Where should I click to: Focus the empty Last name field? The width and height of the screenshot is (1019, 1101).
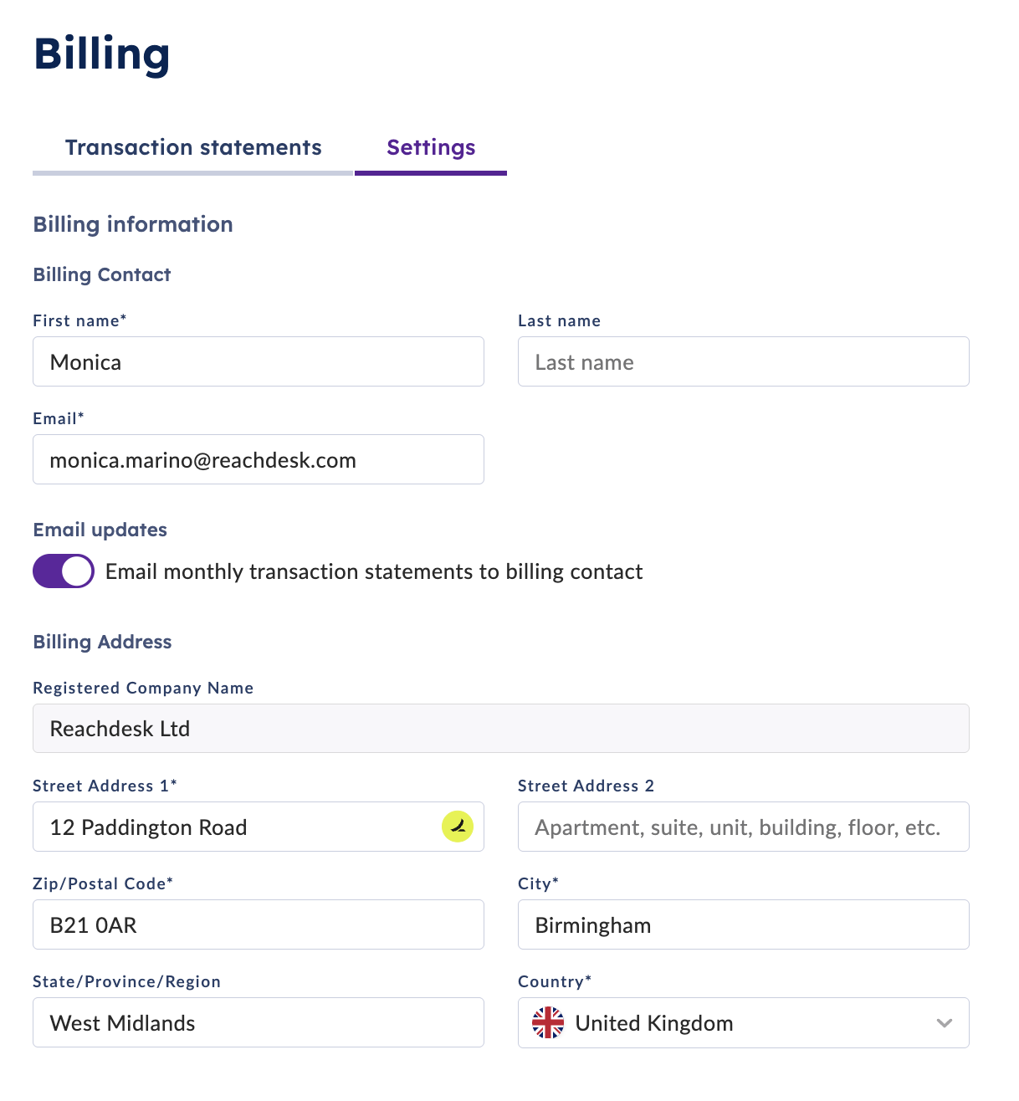[743, 361]
